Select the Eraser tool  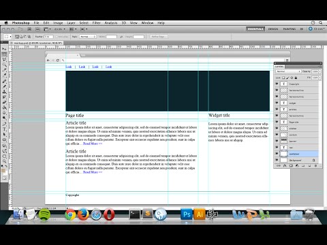[x=4, y=102]
